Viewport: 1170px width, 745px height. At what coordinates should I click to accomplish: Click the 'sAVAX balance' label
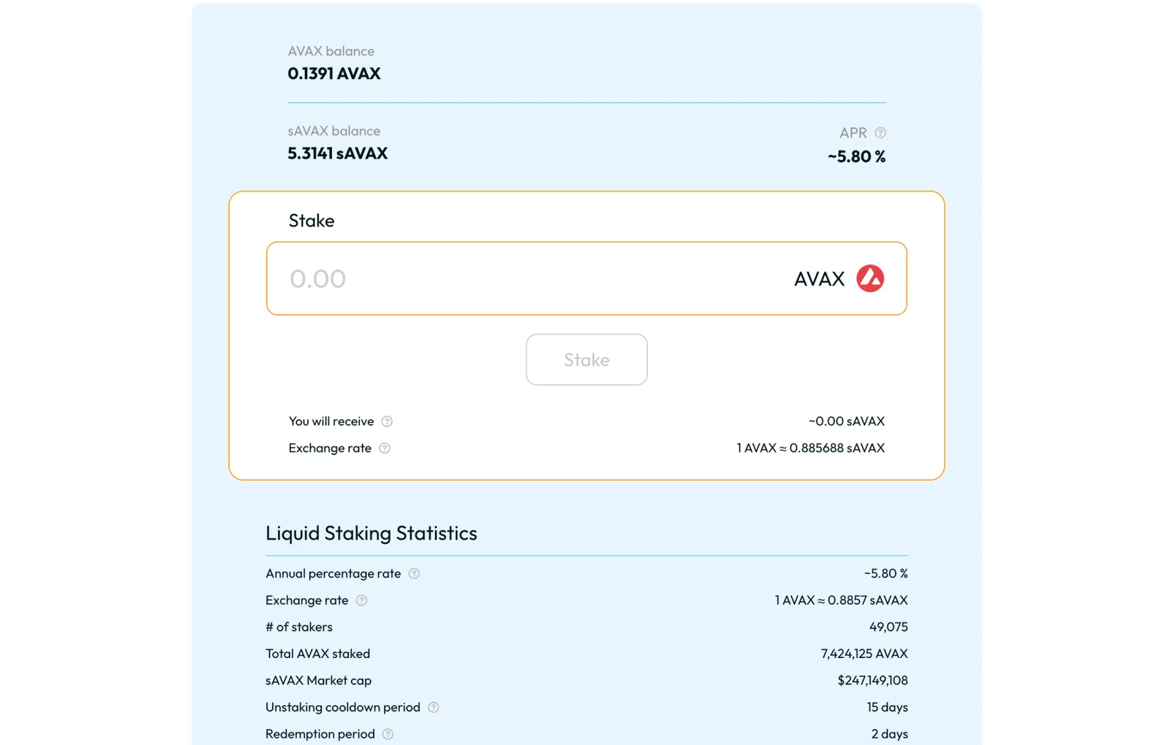pyautogui.click(x=334, y=131)
